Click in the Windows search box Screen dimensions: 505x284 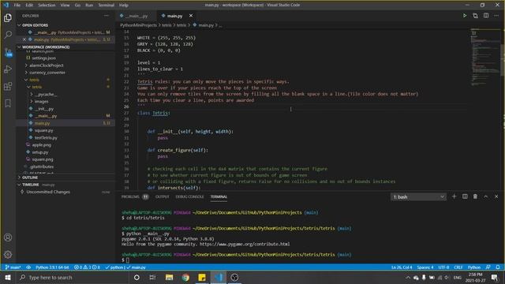click(73, 277)
